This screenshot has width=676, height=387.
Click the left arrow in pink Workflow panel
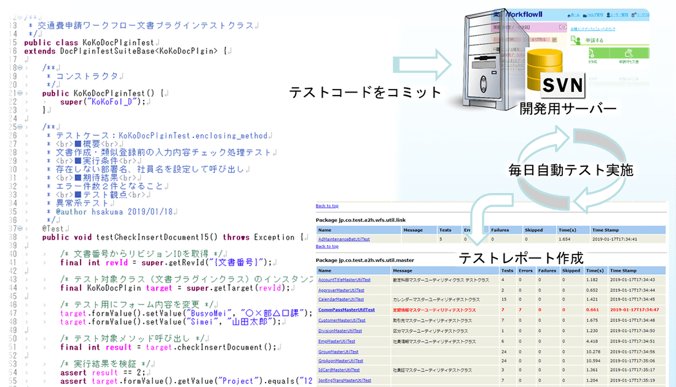[561, 27]
